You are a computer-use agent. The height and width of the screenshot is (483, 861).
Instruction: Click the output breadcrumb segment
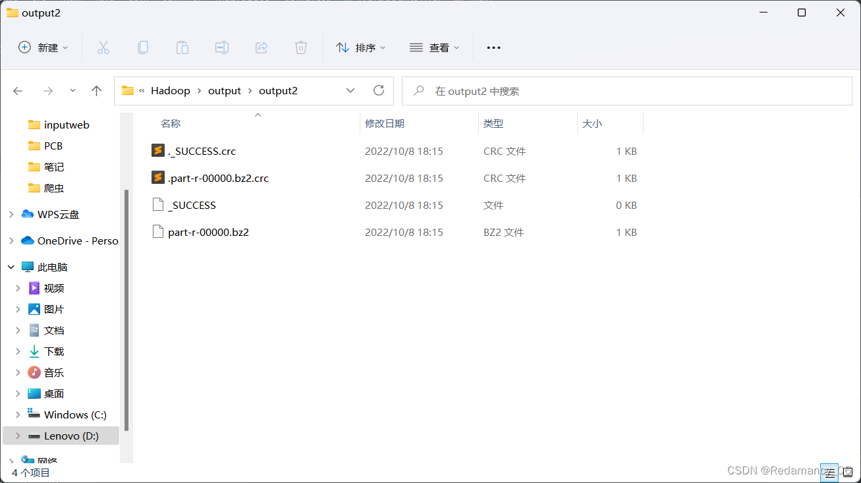pyautogui.click(x=225, y=91)
